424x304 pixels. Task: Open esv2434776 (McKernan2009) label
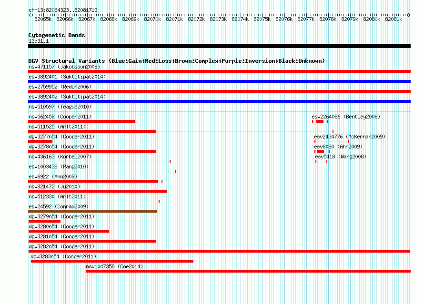pos(350,137)
